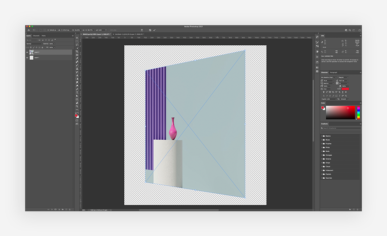Click the Share icon at top right

(x=360, y=30)
